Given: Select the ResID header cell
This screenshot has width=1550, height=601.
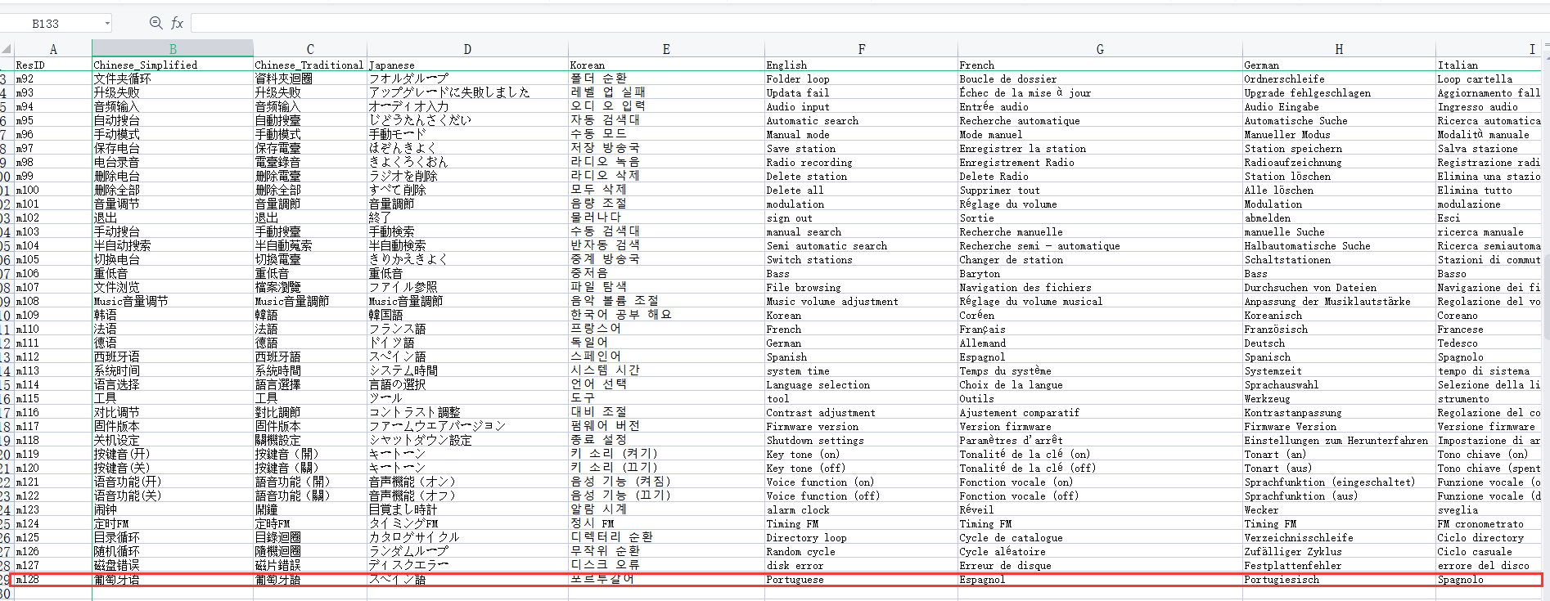Looking at the screenshot, I should [53, 65].
